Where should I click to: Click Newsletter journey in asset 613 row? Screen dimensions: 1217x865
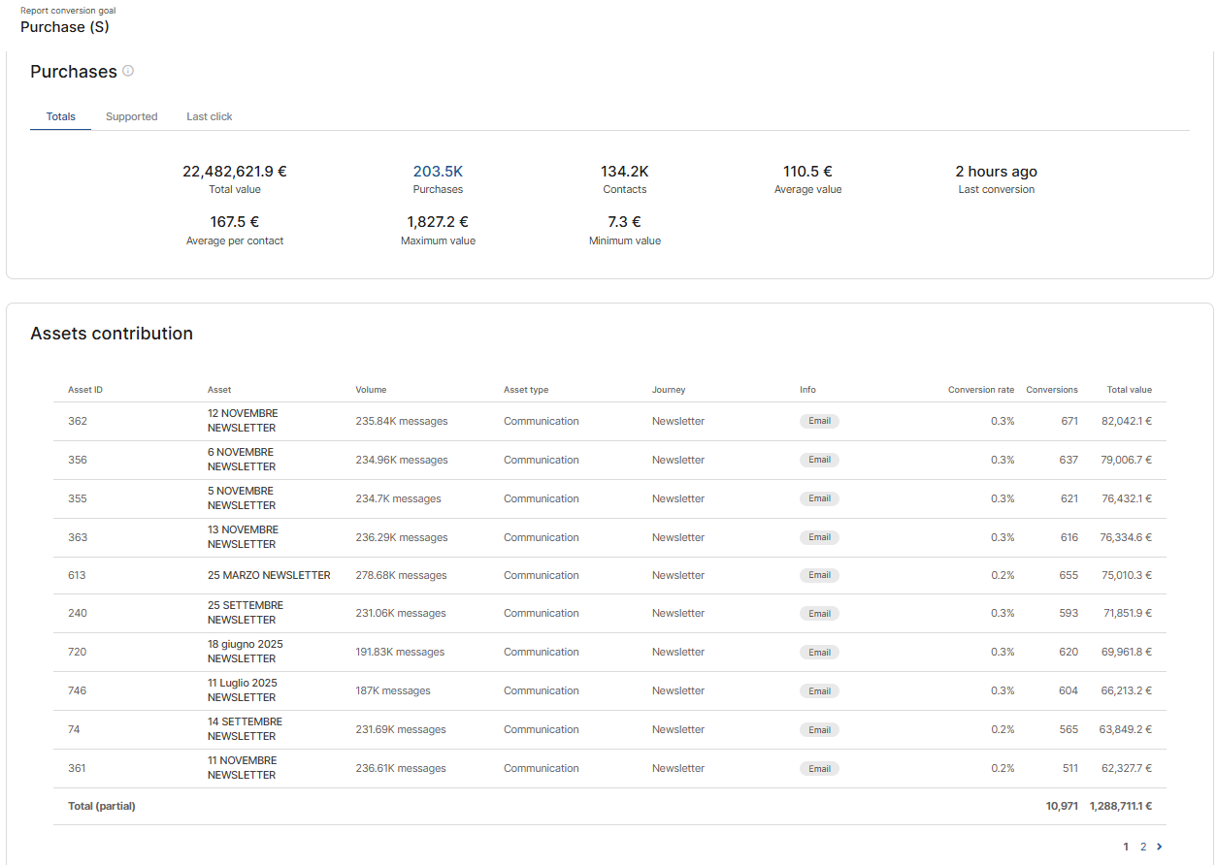(677, 575)
